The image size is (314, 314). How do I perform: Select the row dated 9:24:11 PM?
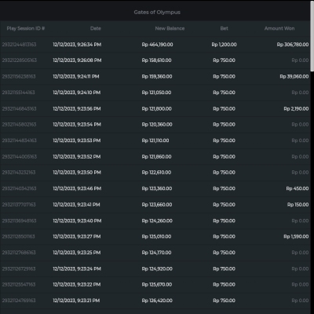(155, 76)
